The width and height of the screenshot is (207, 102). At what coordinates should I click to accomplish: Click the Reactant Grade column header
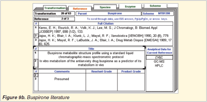click(x=102, y=72)
